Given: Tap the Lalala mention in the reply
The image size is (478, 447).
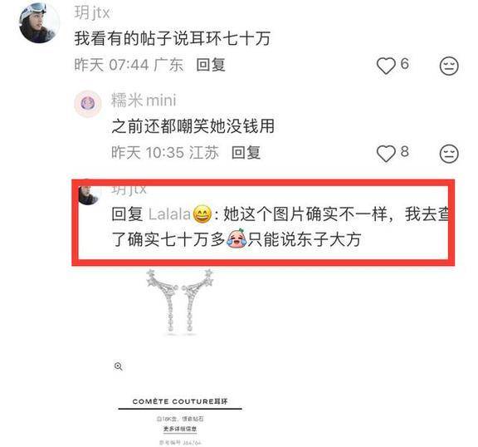Looking at the screenshot, I should click(169, 214).
